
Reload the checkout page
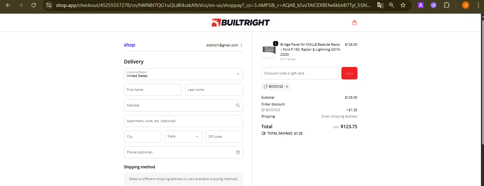(x=34, y=5)
